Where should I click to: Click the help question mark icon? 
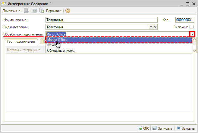click(x=68, y=11)
